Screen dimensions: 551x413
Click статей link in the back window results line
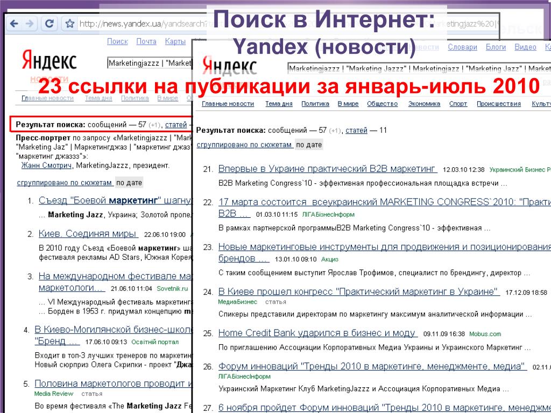176,124
